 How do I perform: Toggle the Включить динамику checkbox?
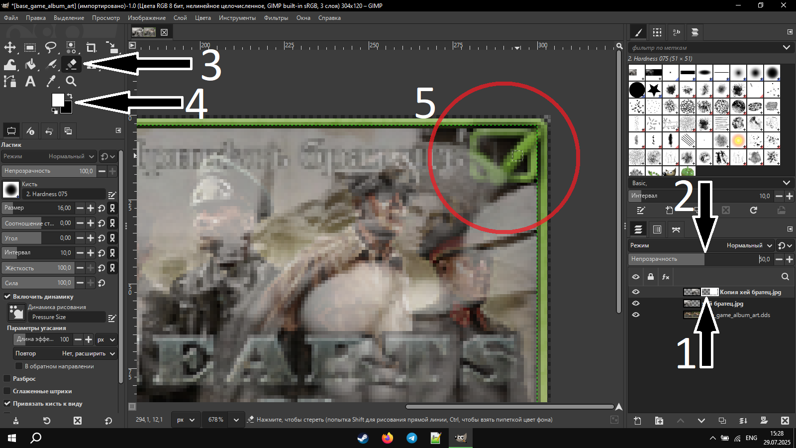click(x=7, y=297)
